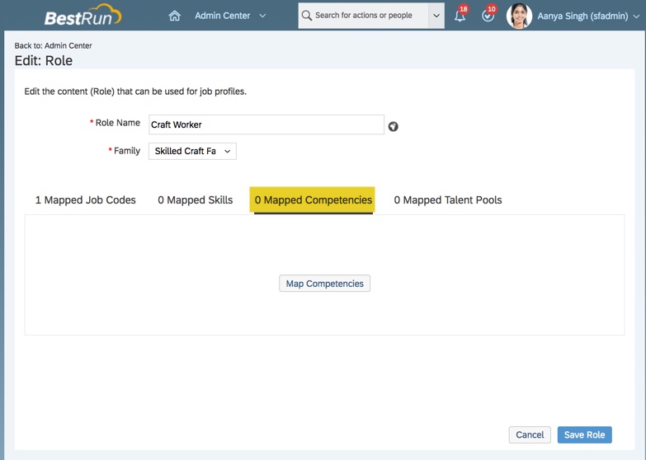Viewport: 646px width, 460px height.
Task: Click the BestRun logo
Action: 82,16
